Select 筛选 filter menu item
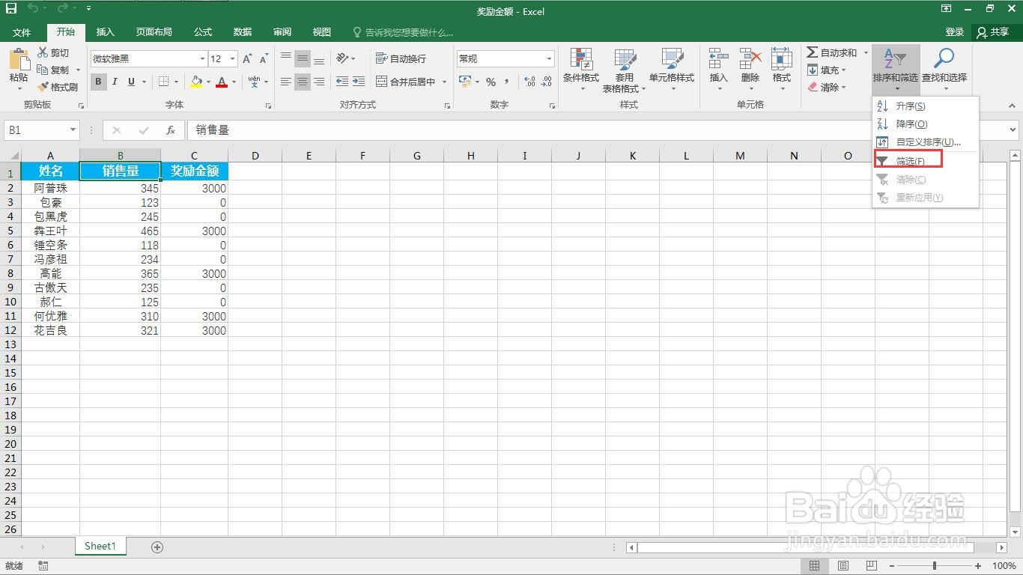 [926, 161]
